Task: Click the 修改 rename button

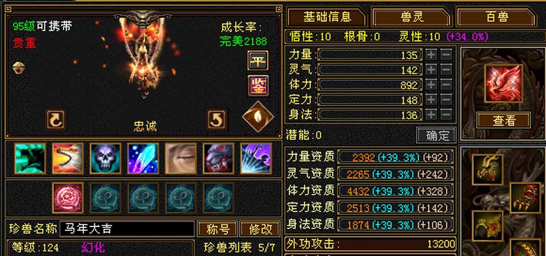Action: (260, 229)
